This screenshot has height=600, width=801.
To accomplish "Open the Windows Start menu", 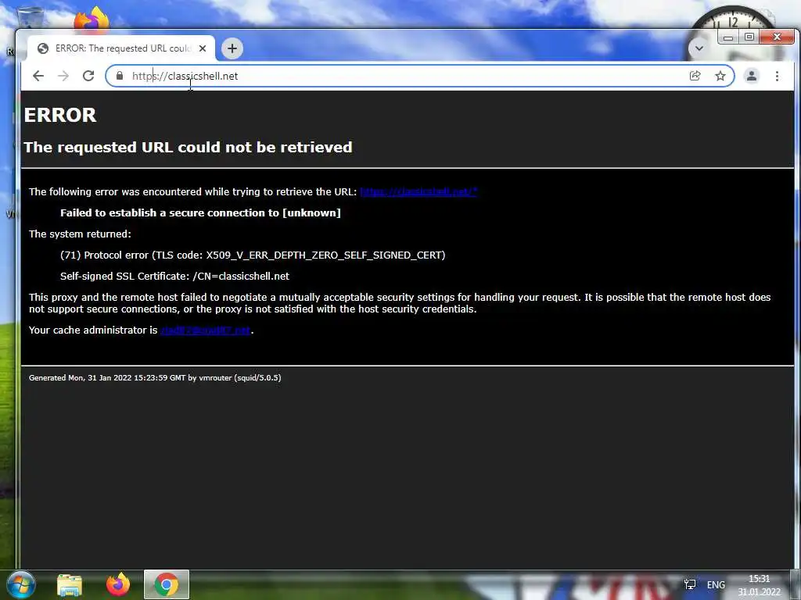I will tap(20, 584).
